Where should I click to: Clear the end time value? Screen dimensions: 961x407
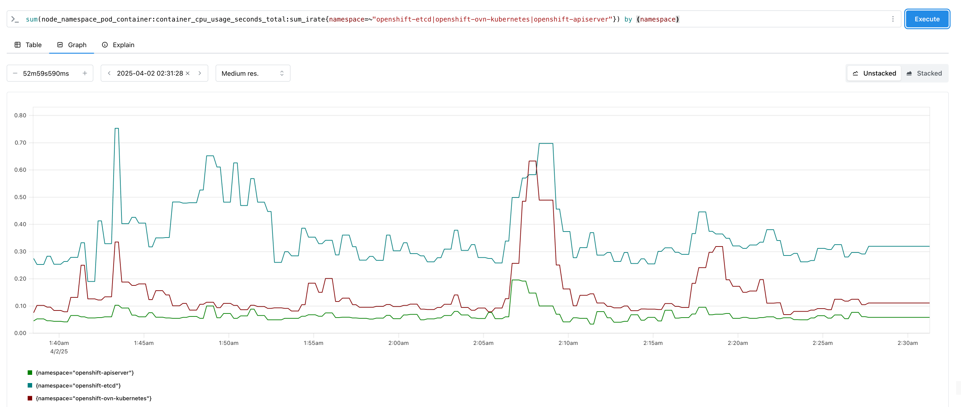click(x=188, y=73)
